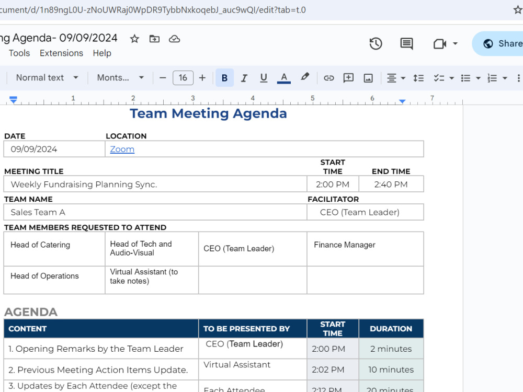Image resolution: width=523 pixels, height=392 pixels.
Task: Click the Weekly Fundraising Planning Sync cell
Action: [x=155, y=185]
